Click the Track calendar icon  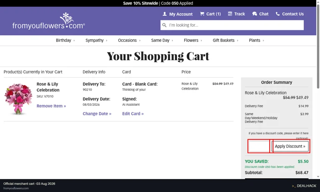click(x=230, y=14)
